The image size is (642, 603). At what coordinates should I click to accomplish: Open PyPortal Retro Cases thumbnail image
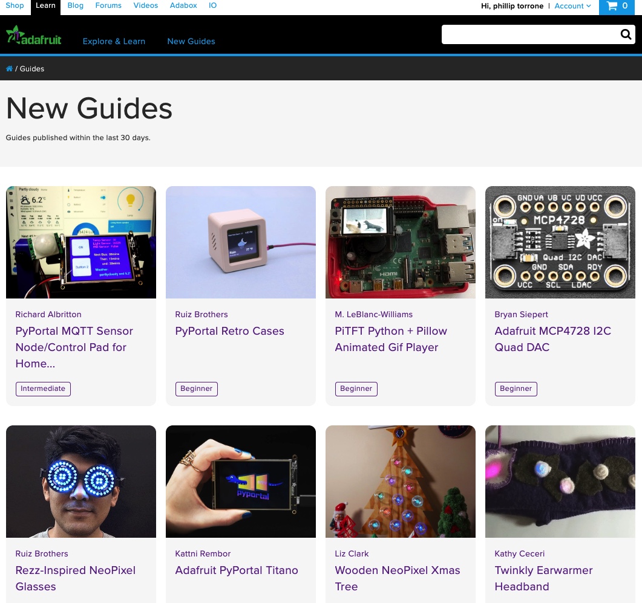coord(241,242)
